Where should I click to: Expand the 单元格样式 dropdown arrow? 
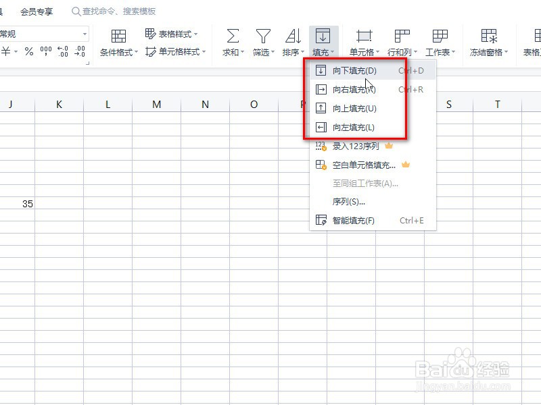click(x=204, y=52)
